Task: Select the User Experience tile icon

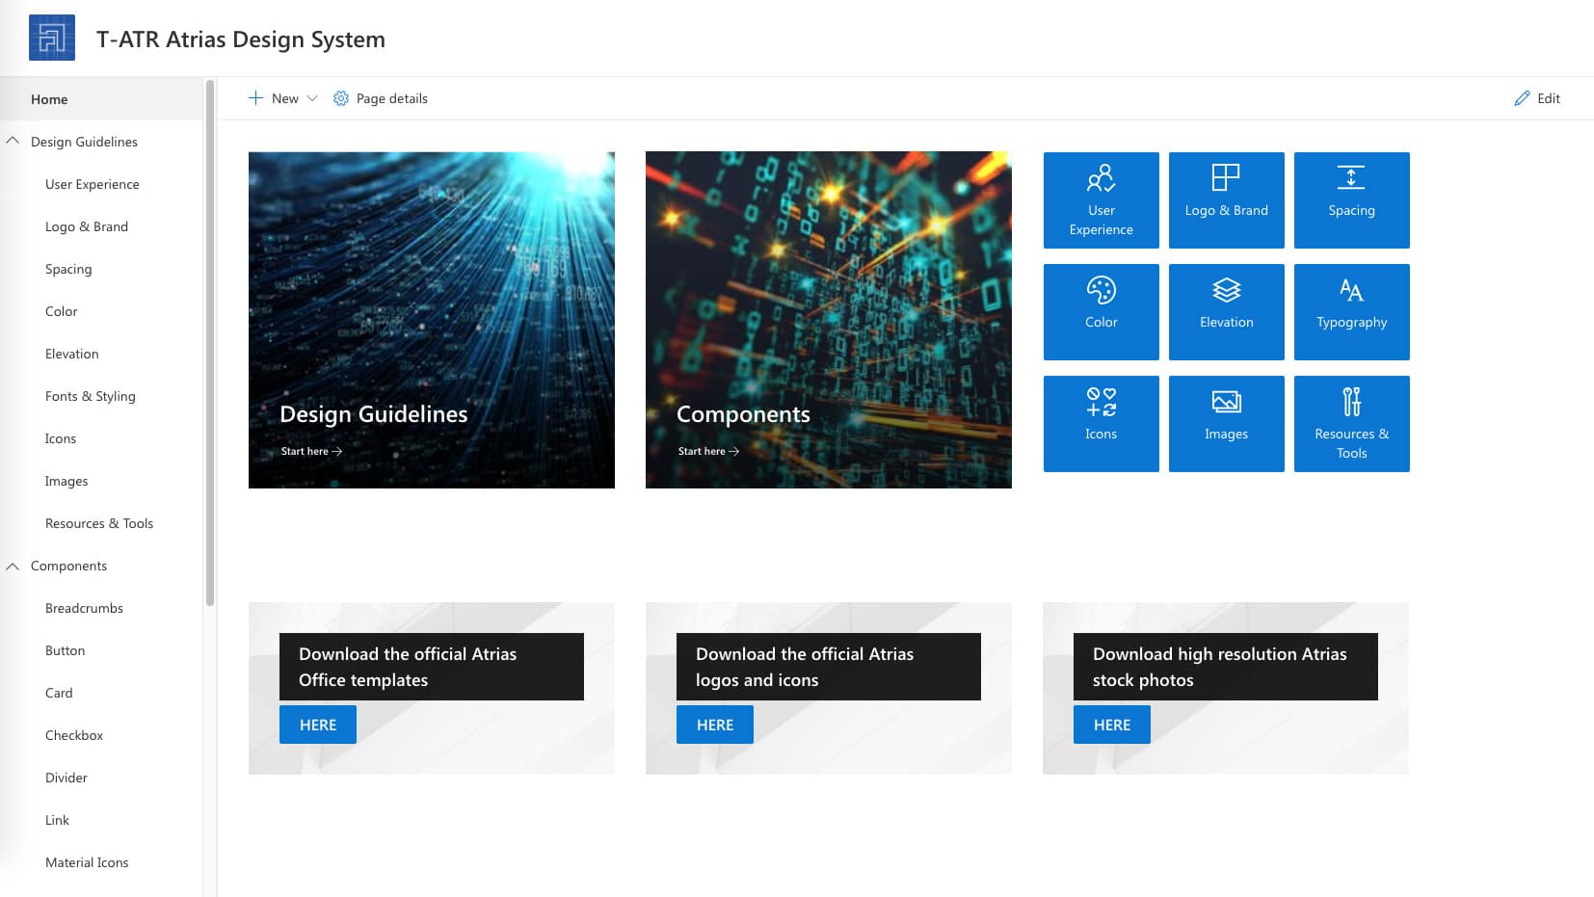Action: [1101, 179]
